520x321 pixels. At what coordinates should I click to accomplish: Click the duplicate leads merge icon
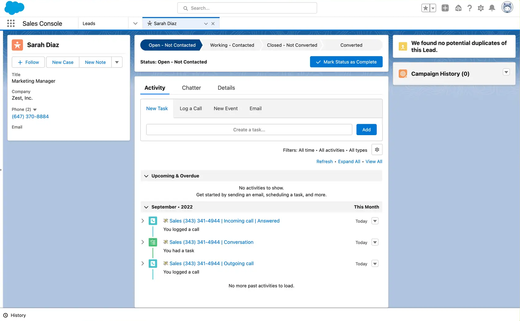pos(403,46)
